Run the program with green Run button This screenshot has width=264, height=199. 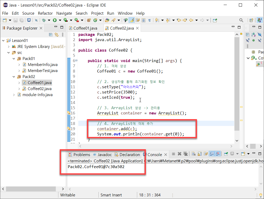(x=55, y=20)
